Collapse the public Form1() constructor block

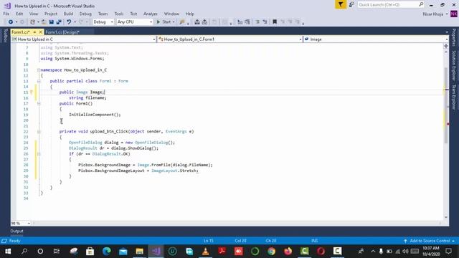(39, 103)
